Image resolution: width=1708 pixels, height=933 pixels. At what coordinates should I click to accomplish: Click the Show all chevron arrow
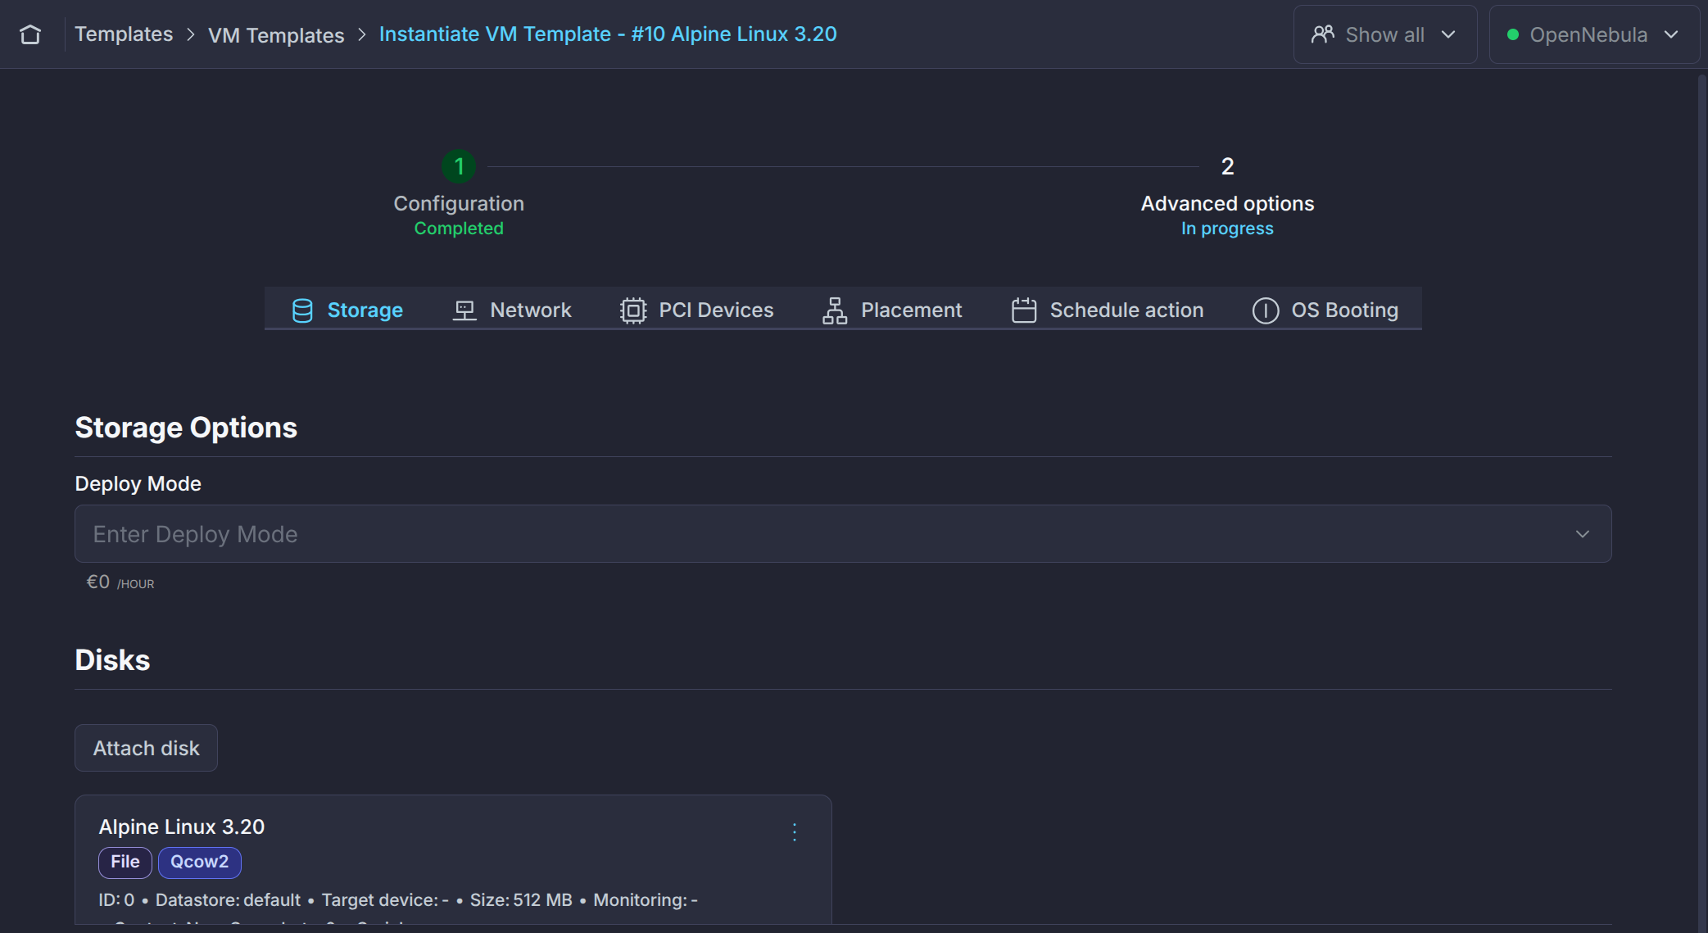coord(1448,34)
